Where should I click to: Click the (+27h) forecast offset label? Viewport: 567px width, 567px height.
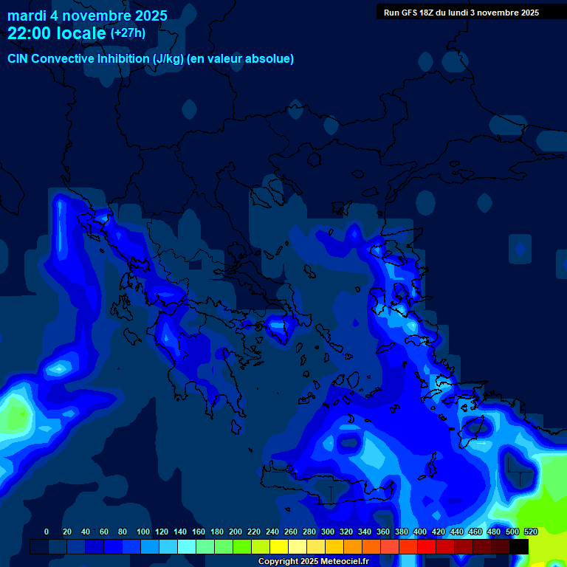[x=128, y=33]
